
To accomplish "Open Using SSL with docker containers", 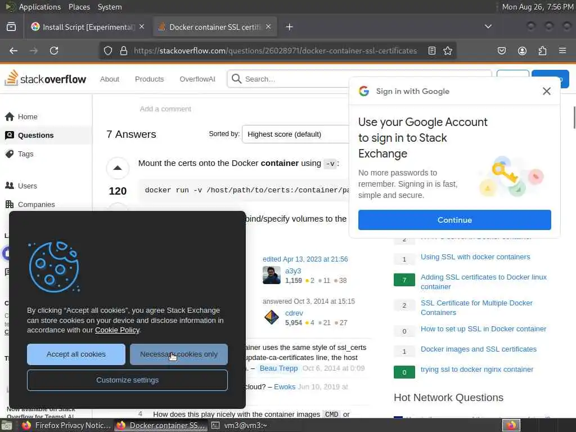I will pyautogui.click(x=475, y=256).
